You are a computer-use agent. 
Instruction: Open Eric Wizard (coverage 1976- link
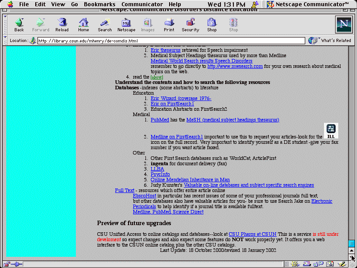181,98
